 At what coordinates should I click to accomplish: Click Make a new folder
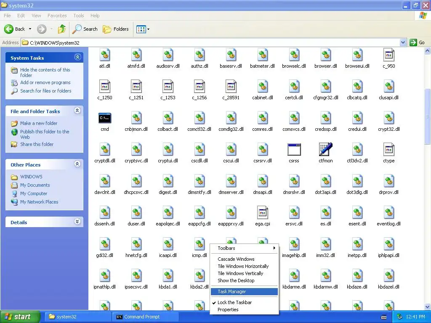(x=39, y=123)
